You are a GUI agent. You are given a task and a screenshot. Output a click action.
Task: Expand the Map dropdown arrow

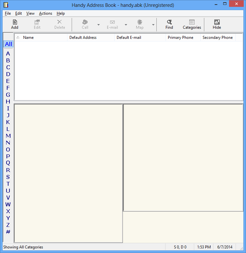click(x=153, y=25)
